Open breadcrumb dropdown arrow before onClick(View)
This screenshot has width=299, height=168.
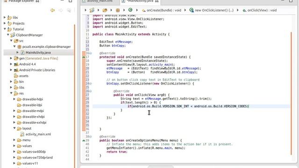pyautogui.click(x=238, y=10)
